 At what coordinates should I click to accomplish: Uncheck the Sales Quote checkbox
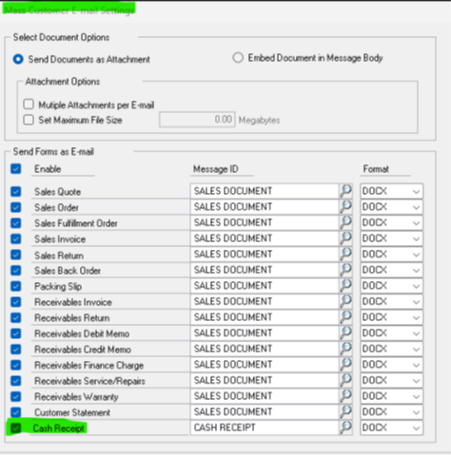tap(16, 192)
